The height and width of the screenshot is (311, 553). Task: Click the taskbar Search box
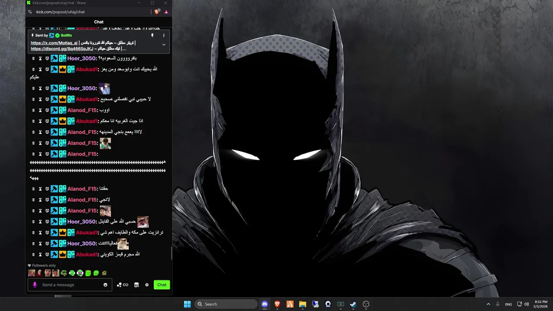(x=226, y=304)
